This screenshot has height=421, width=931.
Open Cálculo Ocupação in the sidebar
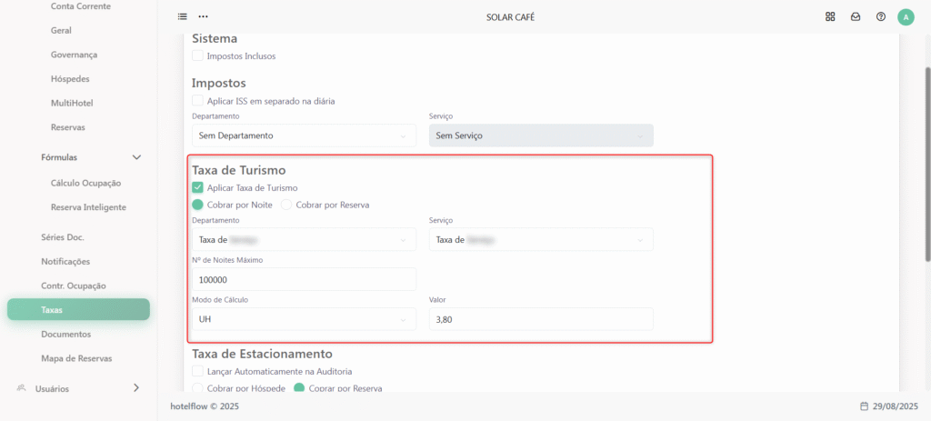pyautogui.click(x=86, y=183)
